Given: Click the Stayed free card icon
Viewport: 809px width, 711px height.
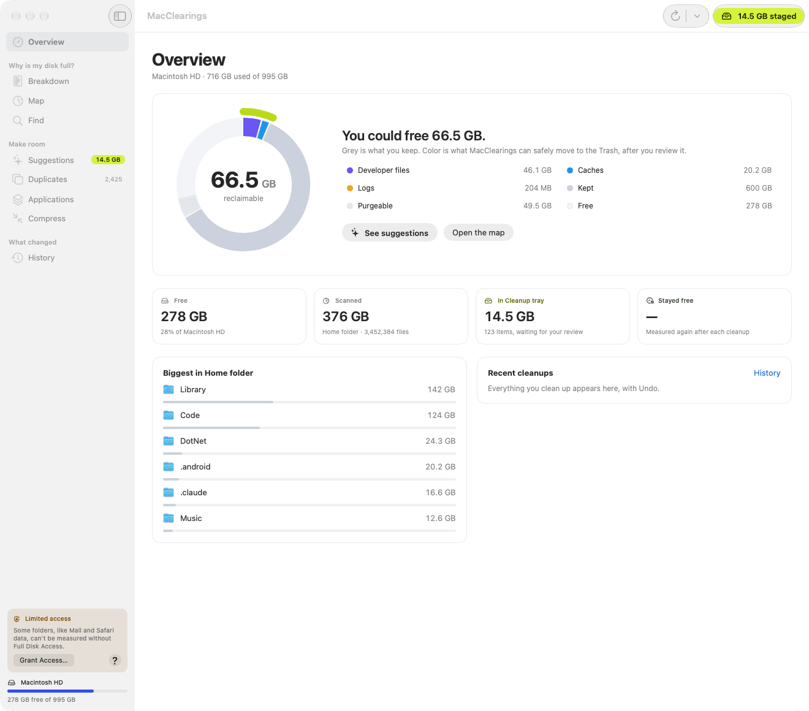Looking at the screenshot, I should tap(650, 301).
